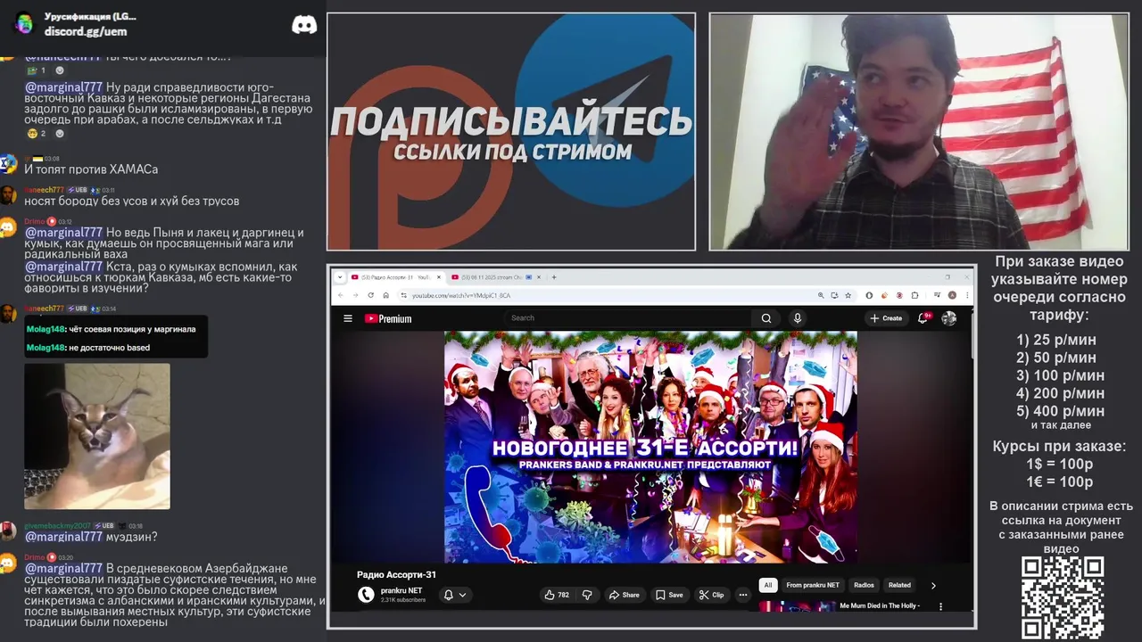Viewport: 1142px width, 642px height.
Task: Click the media control icon in browser toolbar
Action: (x=938, y=295)
